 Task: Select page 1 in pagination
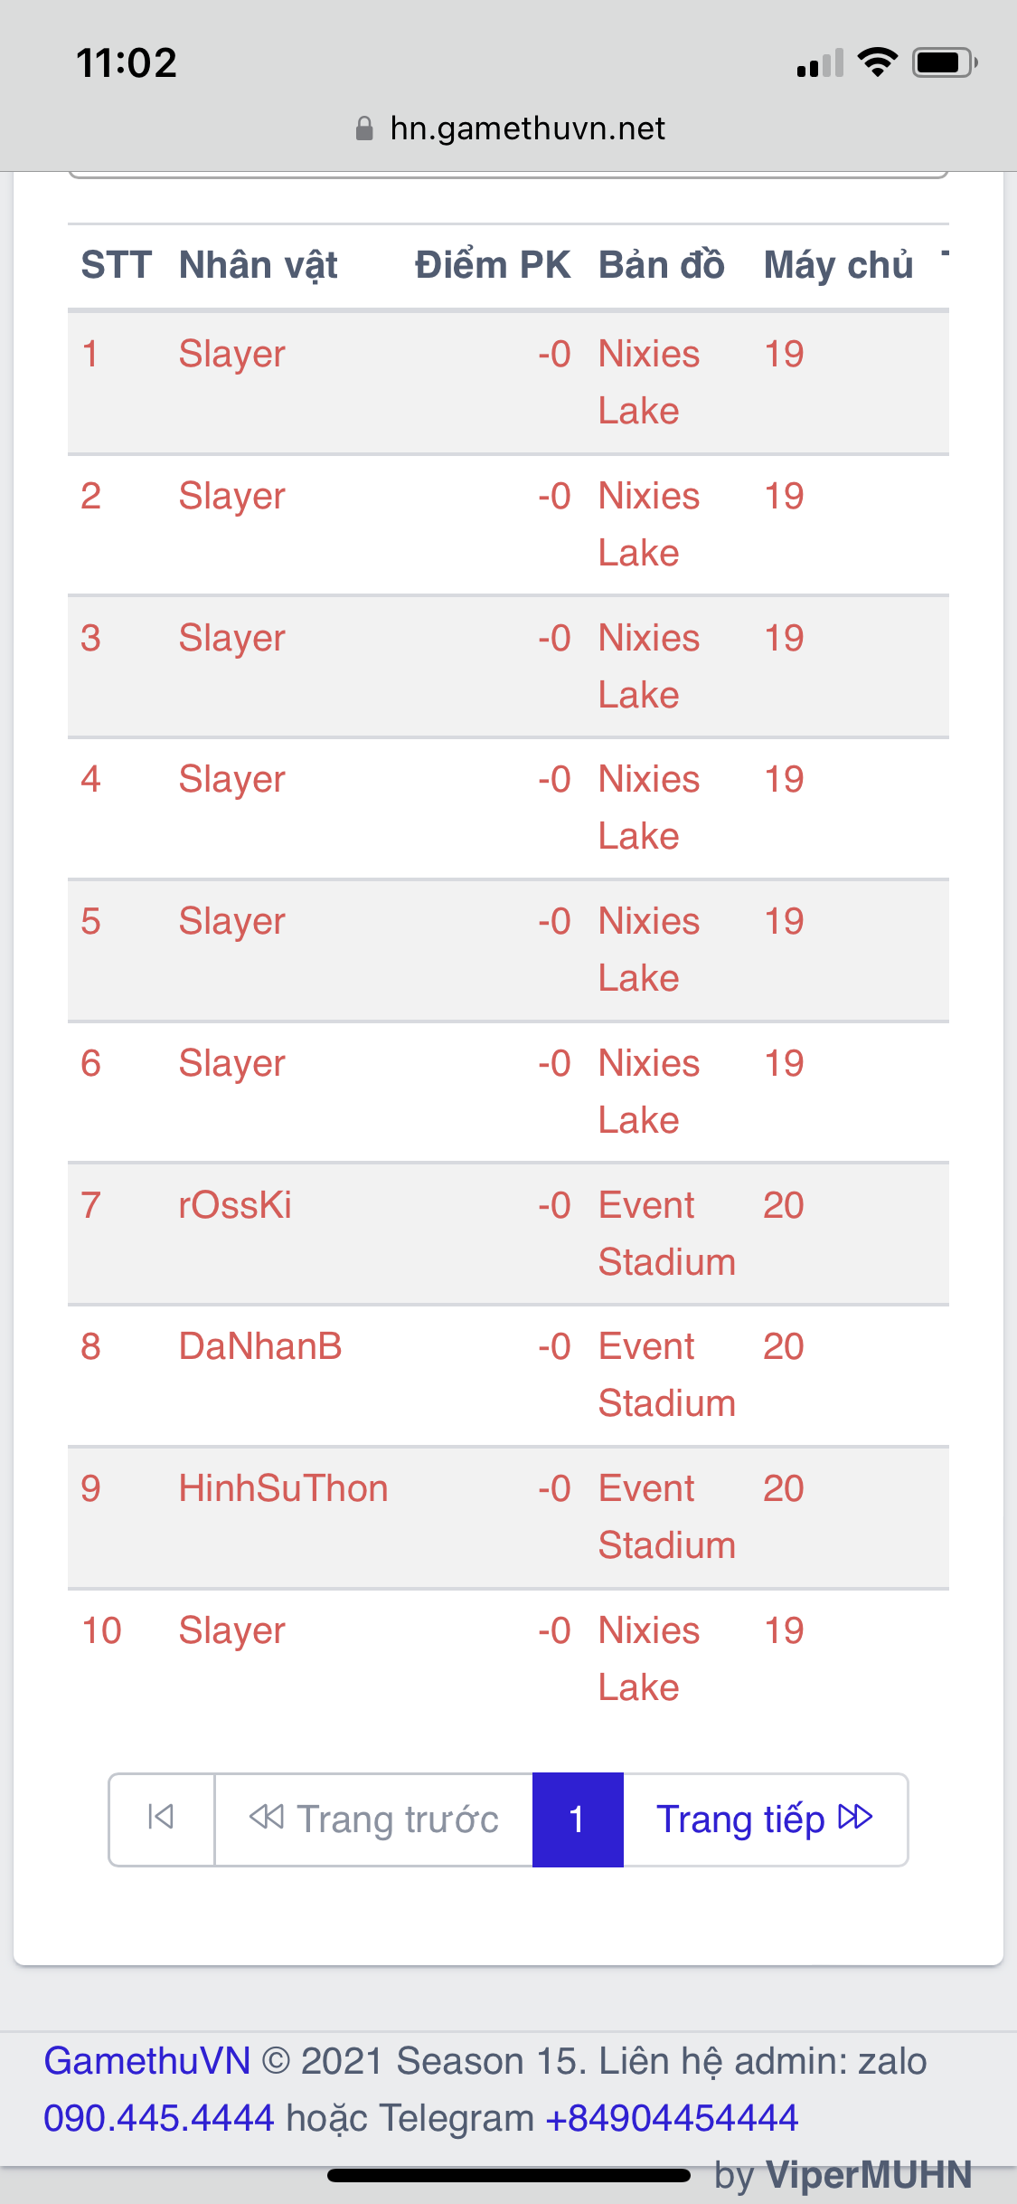tap(578, 1819)
